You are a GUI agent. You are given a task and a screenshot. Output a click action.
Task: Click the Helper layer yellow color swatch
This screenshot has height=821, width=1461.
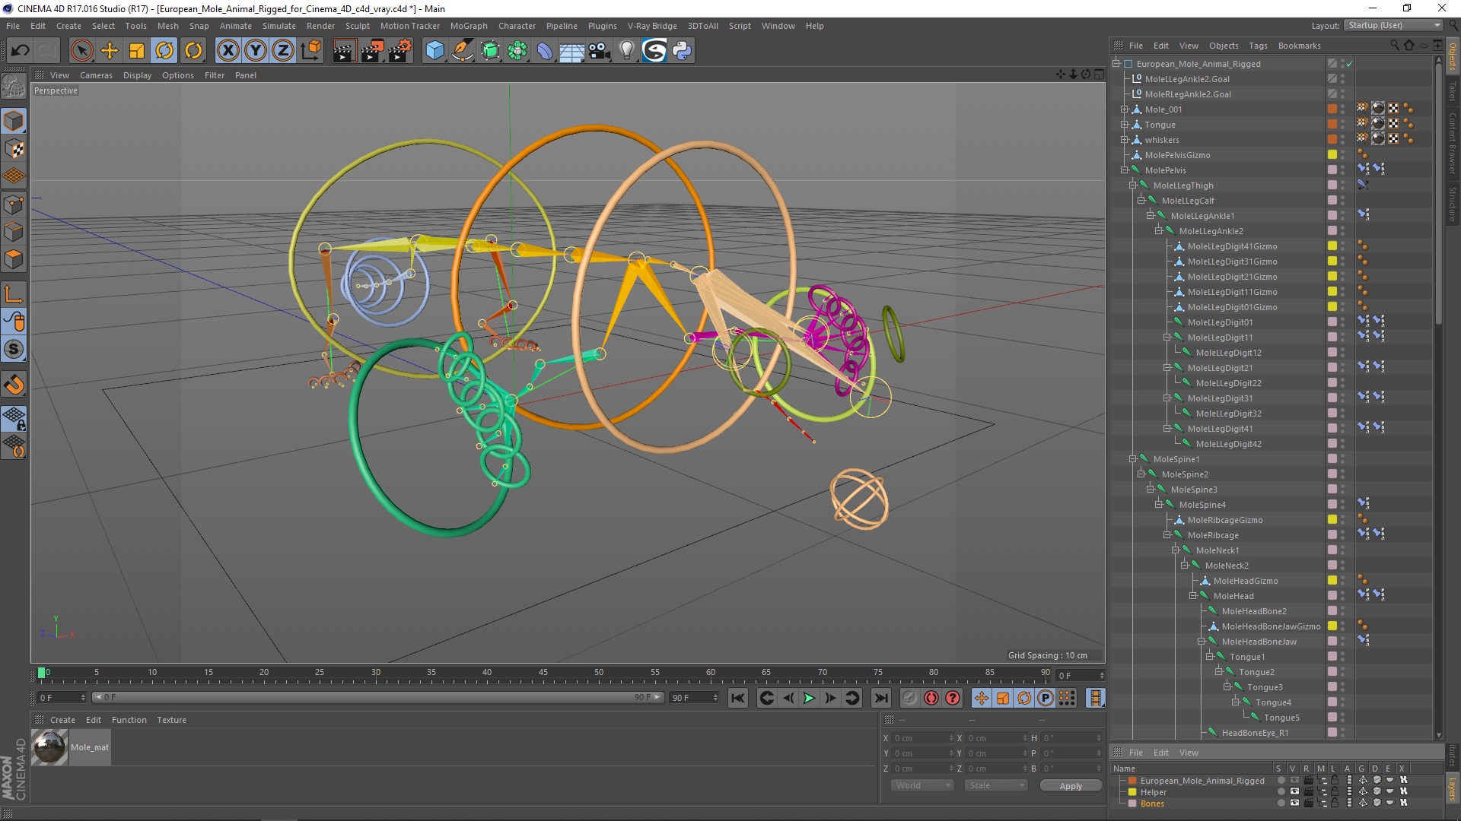(1132, 792)
